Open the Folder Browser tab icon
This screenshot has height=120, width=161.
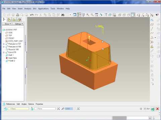coord(9,20)
